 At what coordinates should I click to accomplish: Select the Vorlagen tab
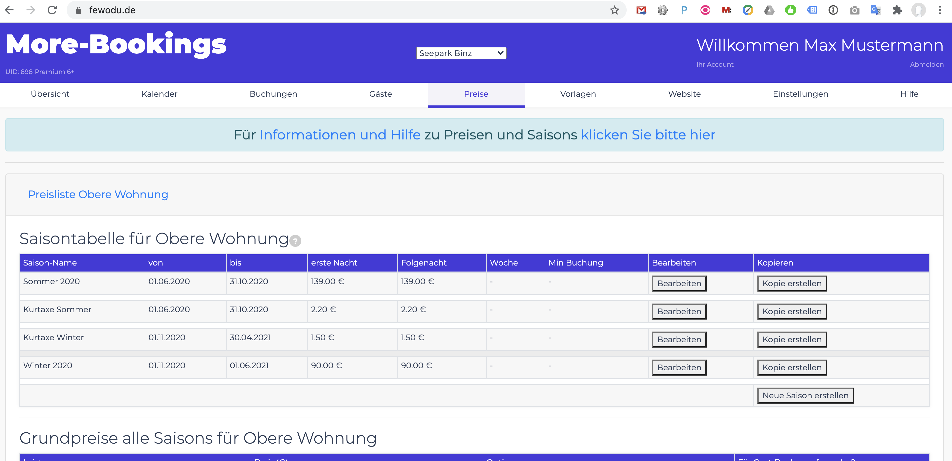(x=578, y=94)
